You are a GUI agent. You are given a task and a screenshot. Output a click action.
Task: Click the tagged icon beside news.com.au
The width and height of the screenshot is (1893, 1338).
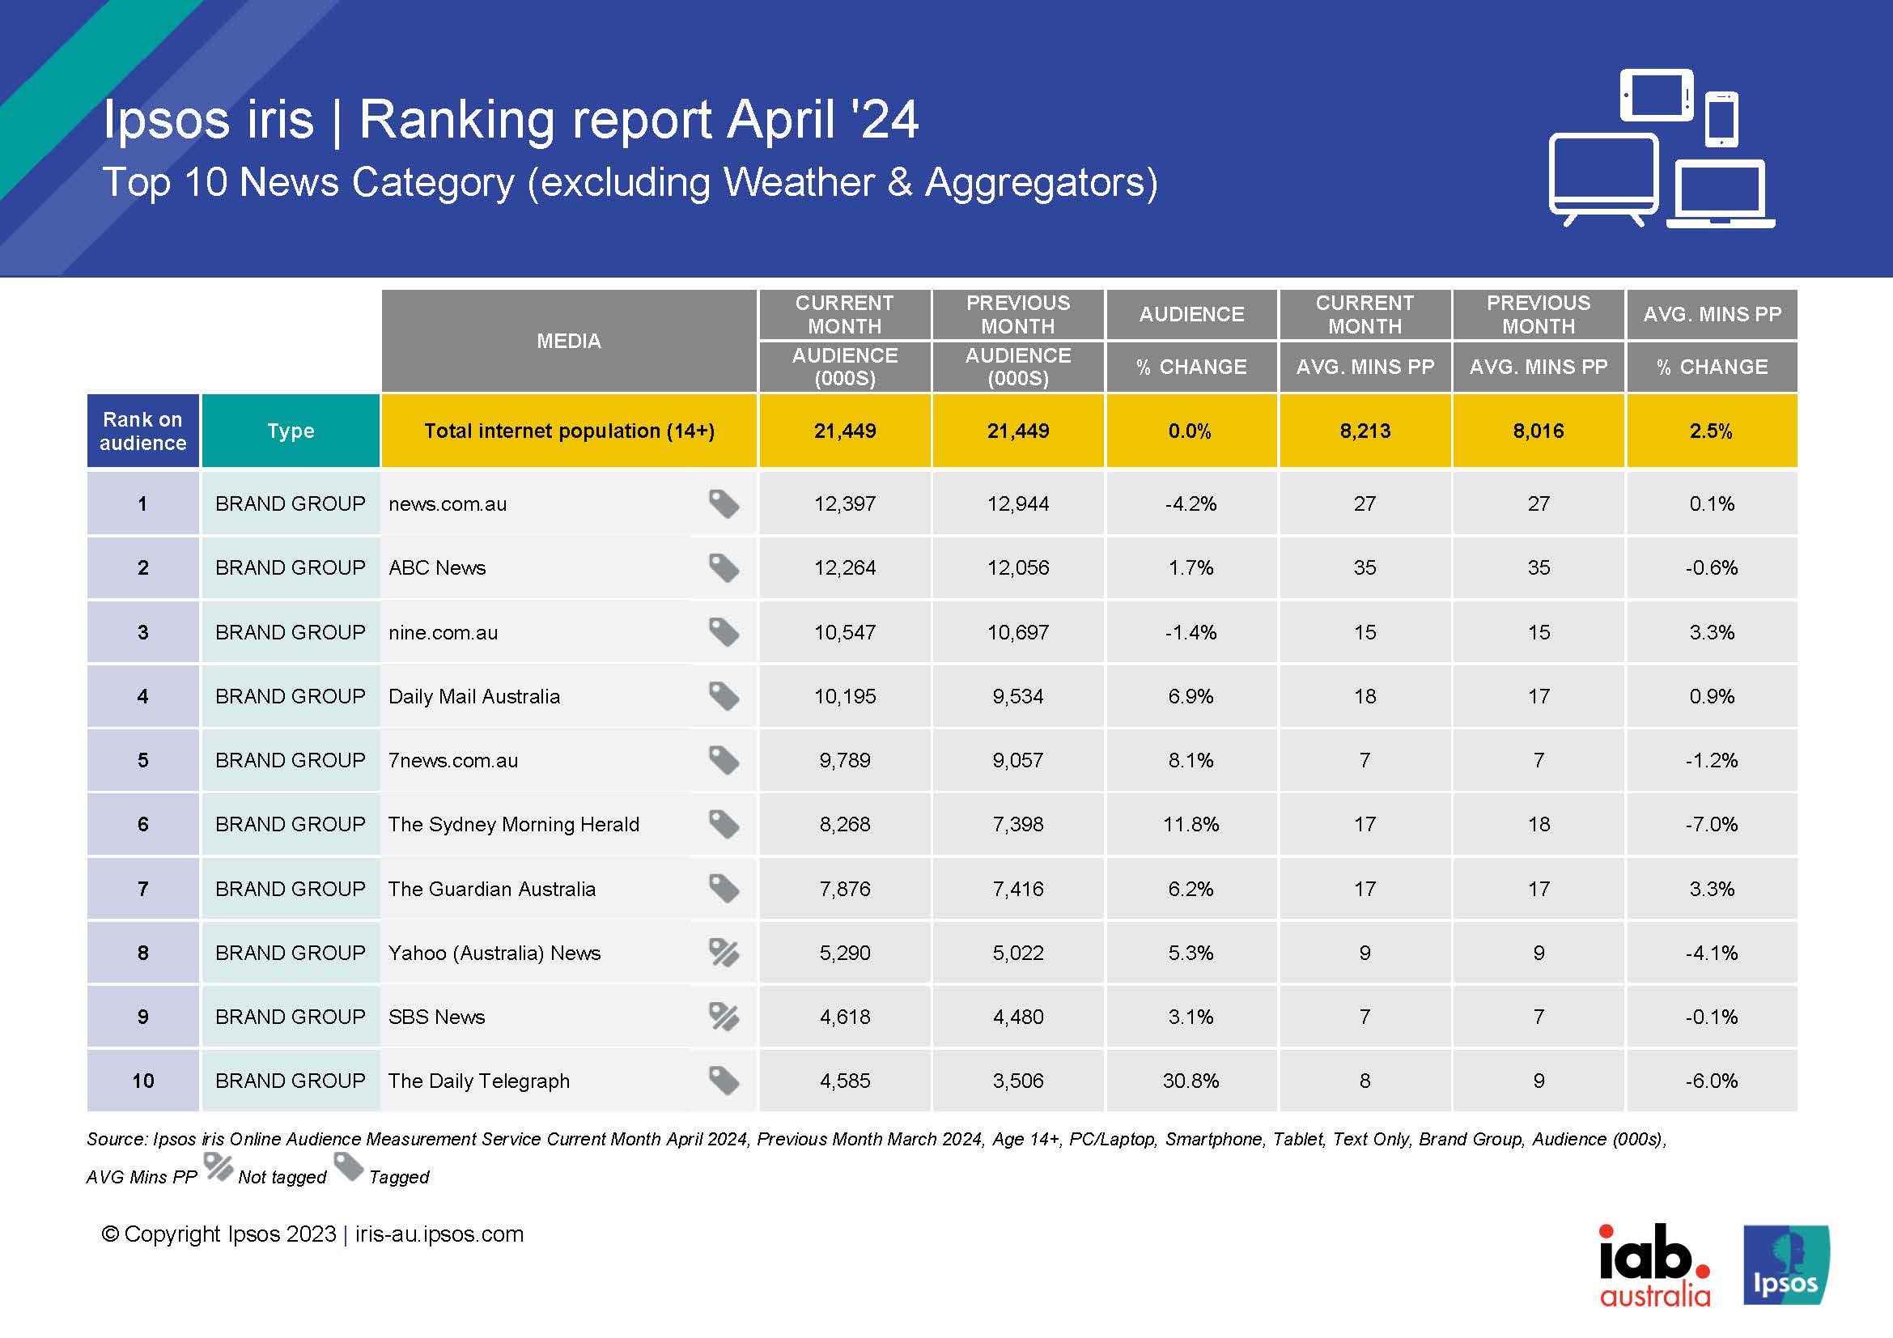(x=723, y=503)
